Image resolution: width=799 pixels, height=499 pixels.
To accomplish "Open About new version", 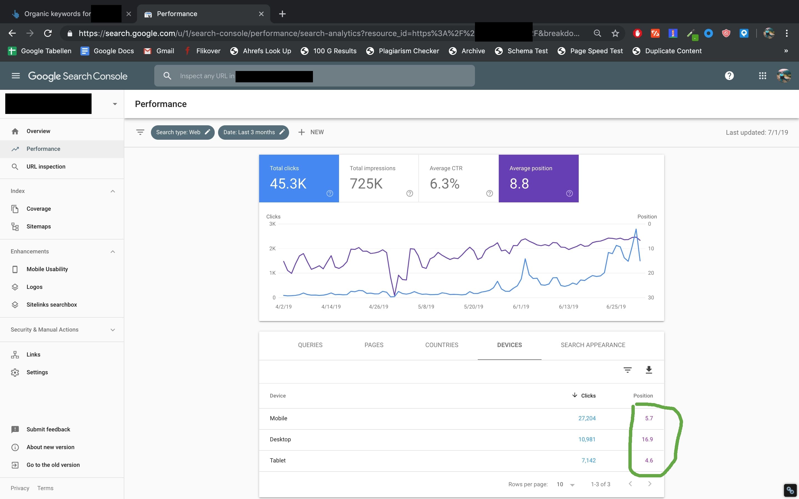I will coord(62,447).
